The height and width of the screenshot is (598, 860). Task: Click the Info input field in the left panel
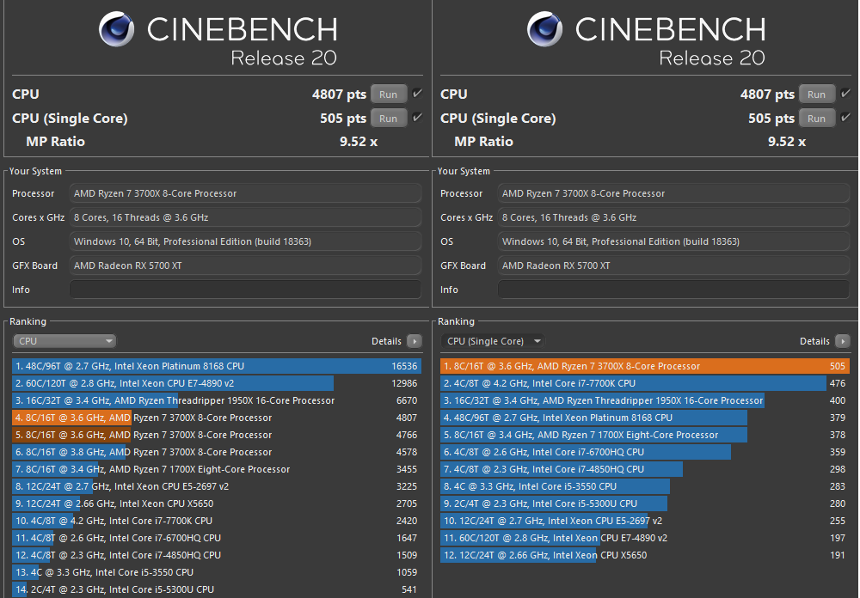pyautogui.click(x=245, y=290)
